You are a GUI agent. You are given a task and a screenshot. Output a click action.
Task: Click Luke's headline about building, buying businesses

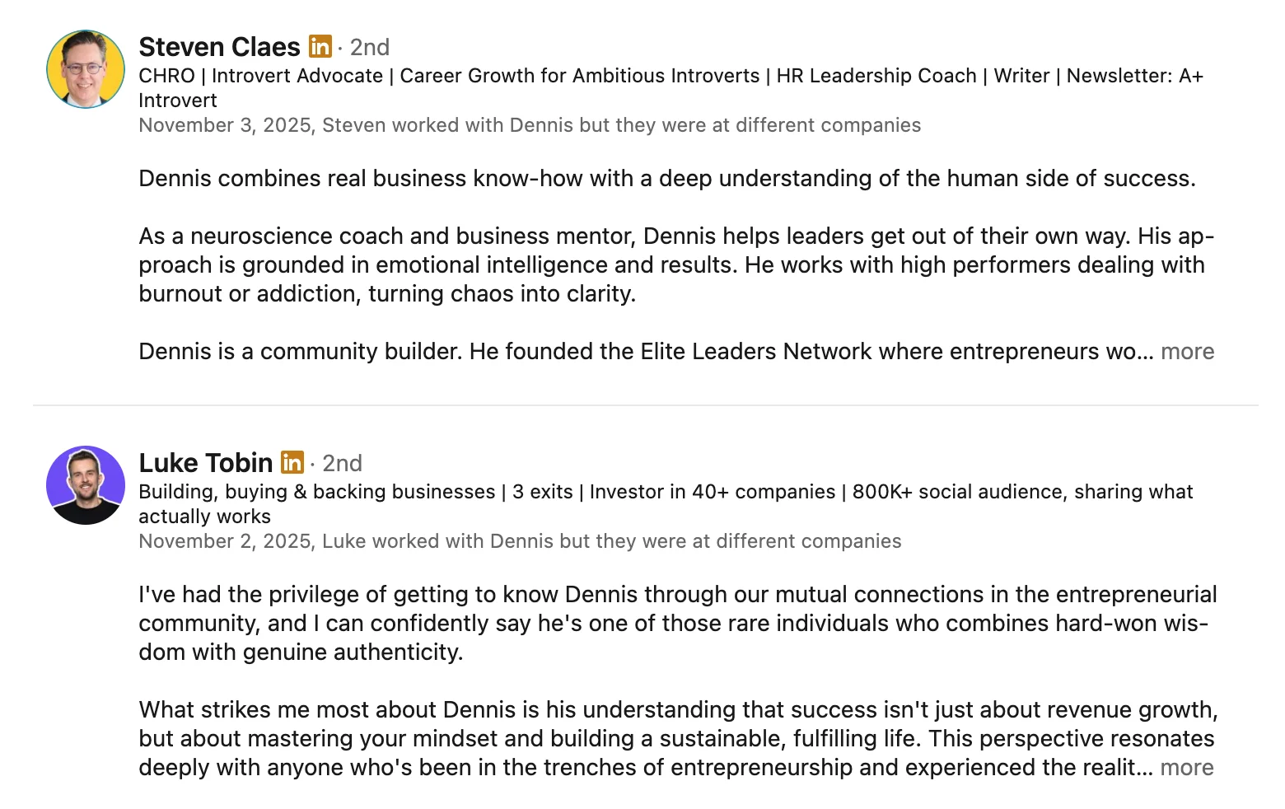[x=666, y=492]
